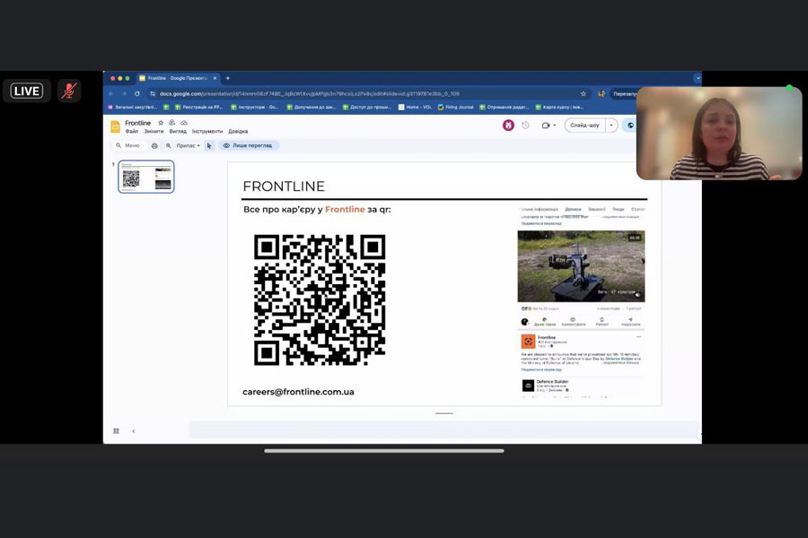This screenshot has height=538, width=808.
Task: Open the 'Інструменти' menu
Action: pyautogui.click(x=207, y=132)
